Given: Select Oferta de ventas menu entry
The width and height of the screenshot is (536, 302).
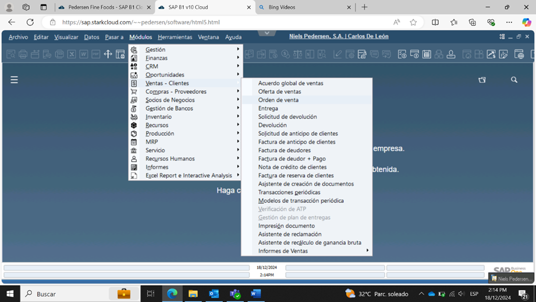Looking at the screenshot, I should tap(307, 92).
